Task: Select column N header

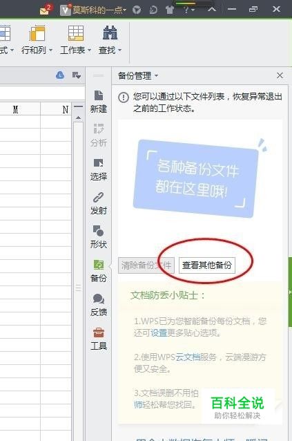Action: tap(56, 109)
